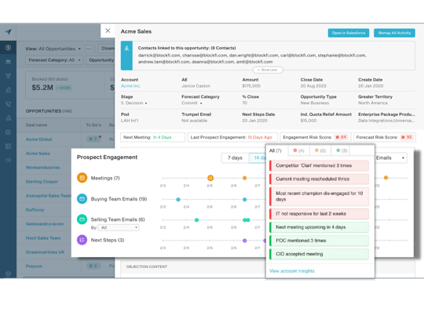Switch to green (3) insights tab
The image size is (424, 315).
tap(342, 150)
